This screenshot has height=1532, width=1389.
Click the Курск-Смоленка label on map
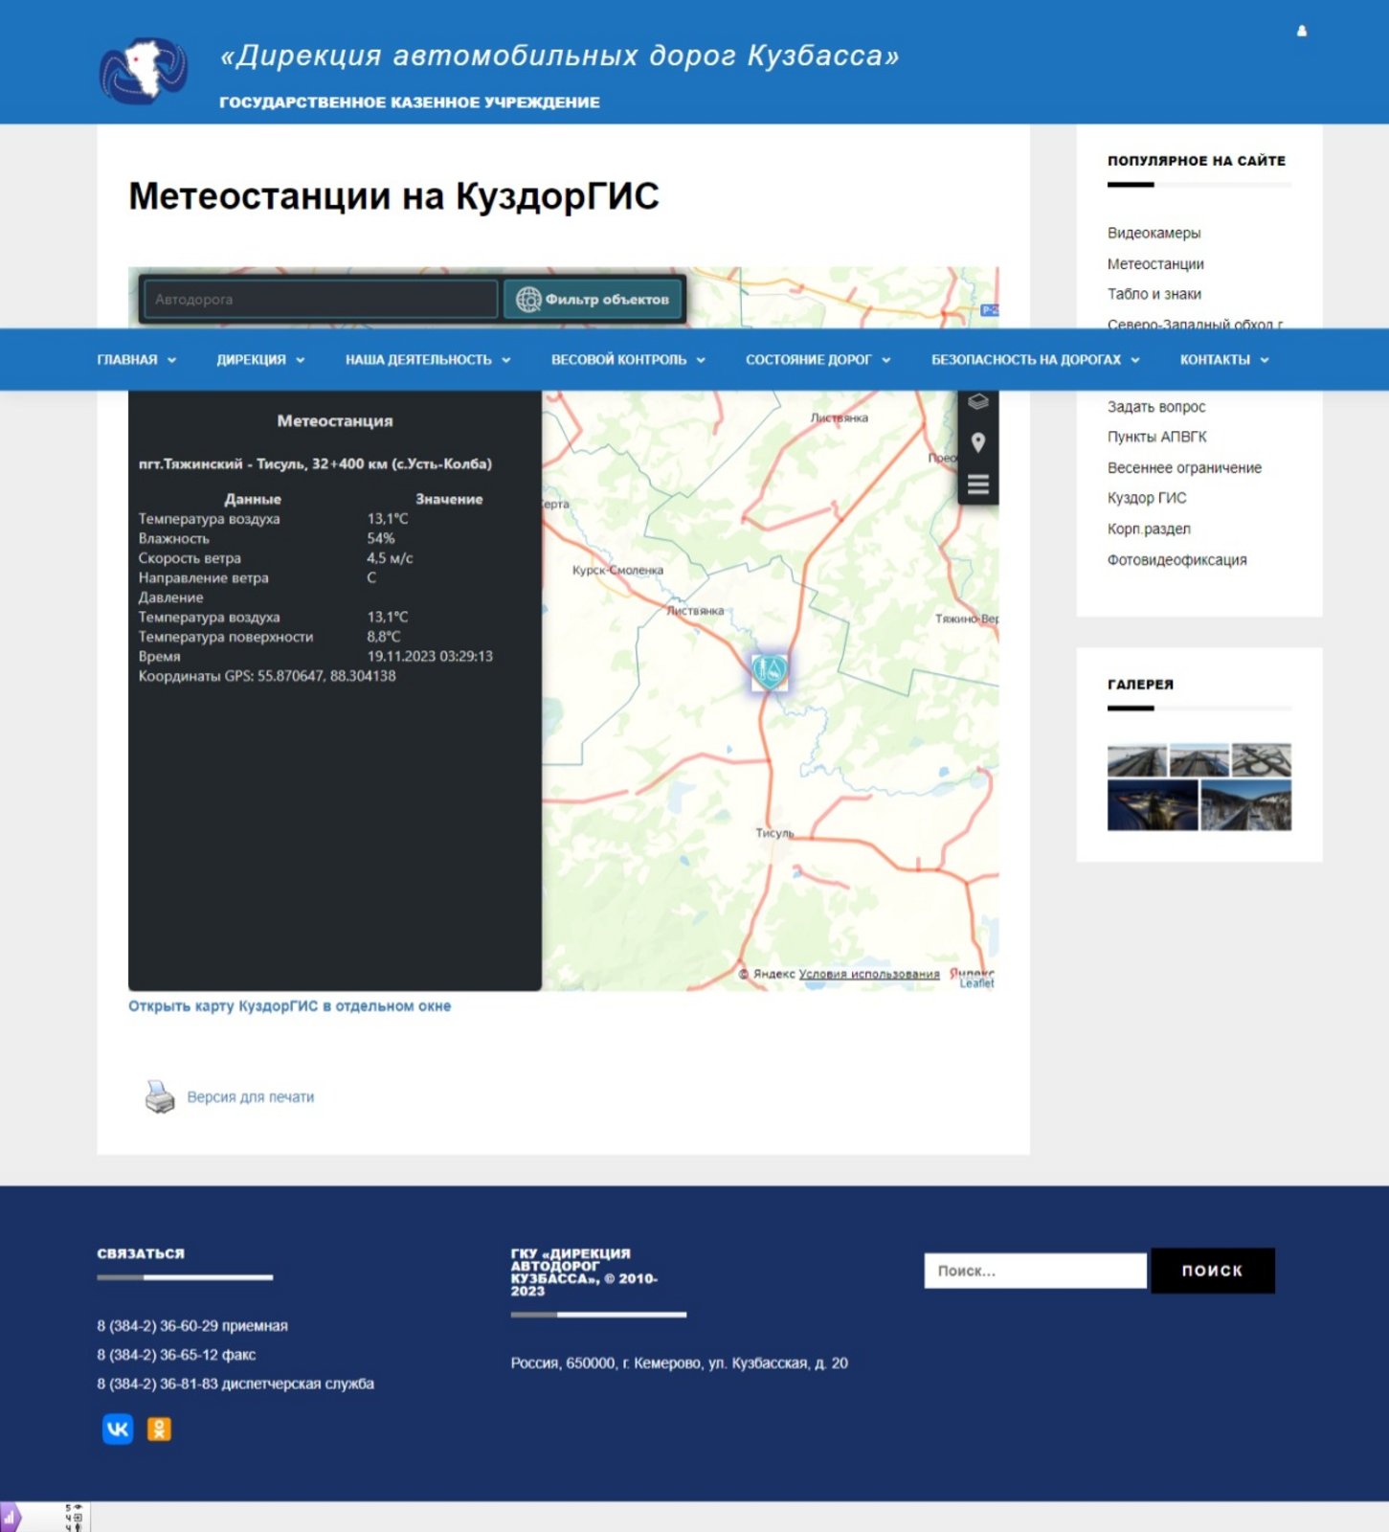(617, 570)
